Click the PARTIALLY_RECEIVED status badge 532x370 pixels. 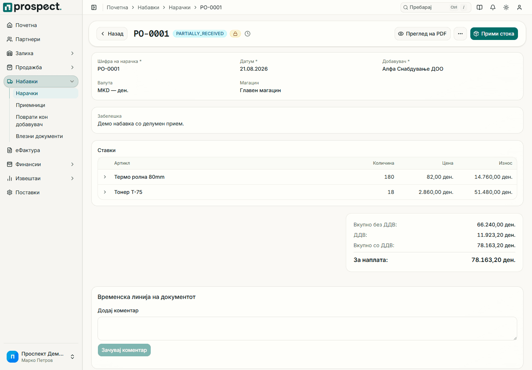click(200, 34)
